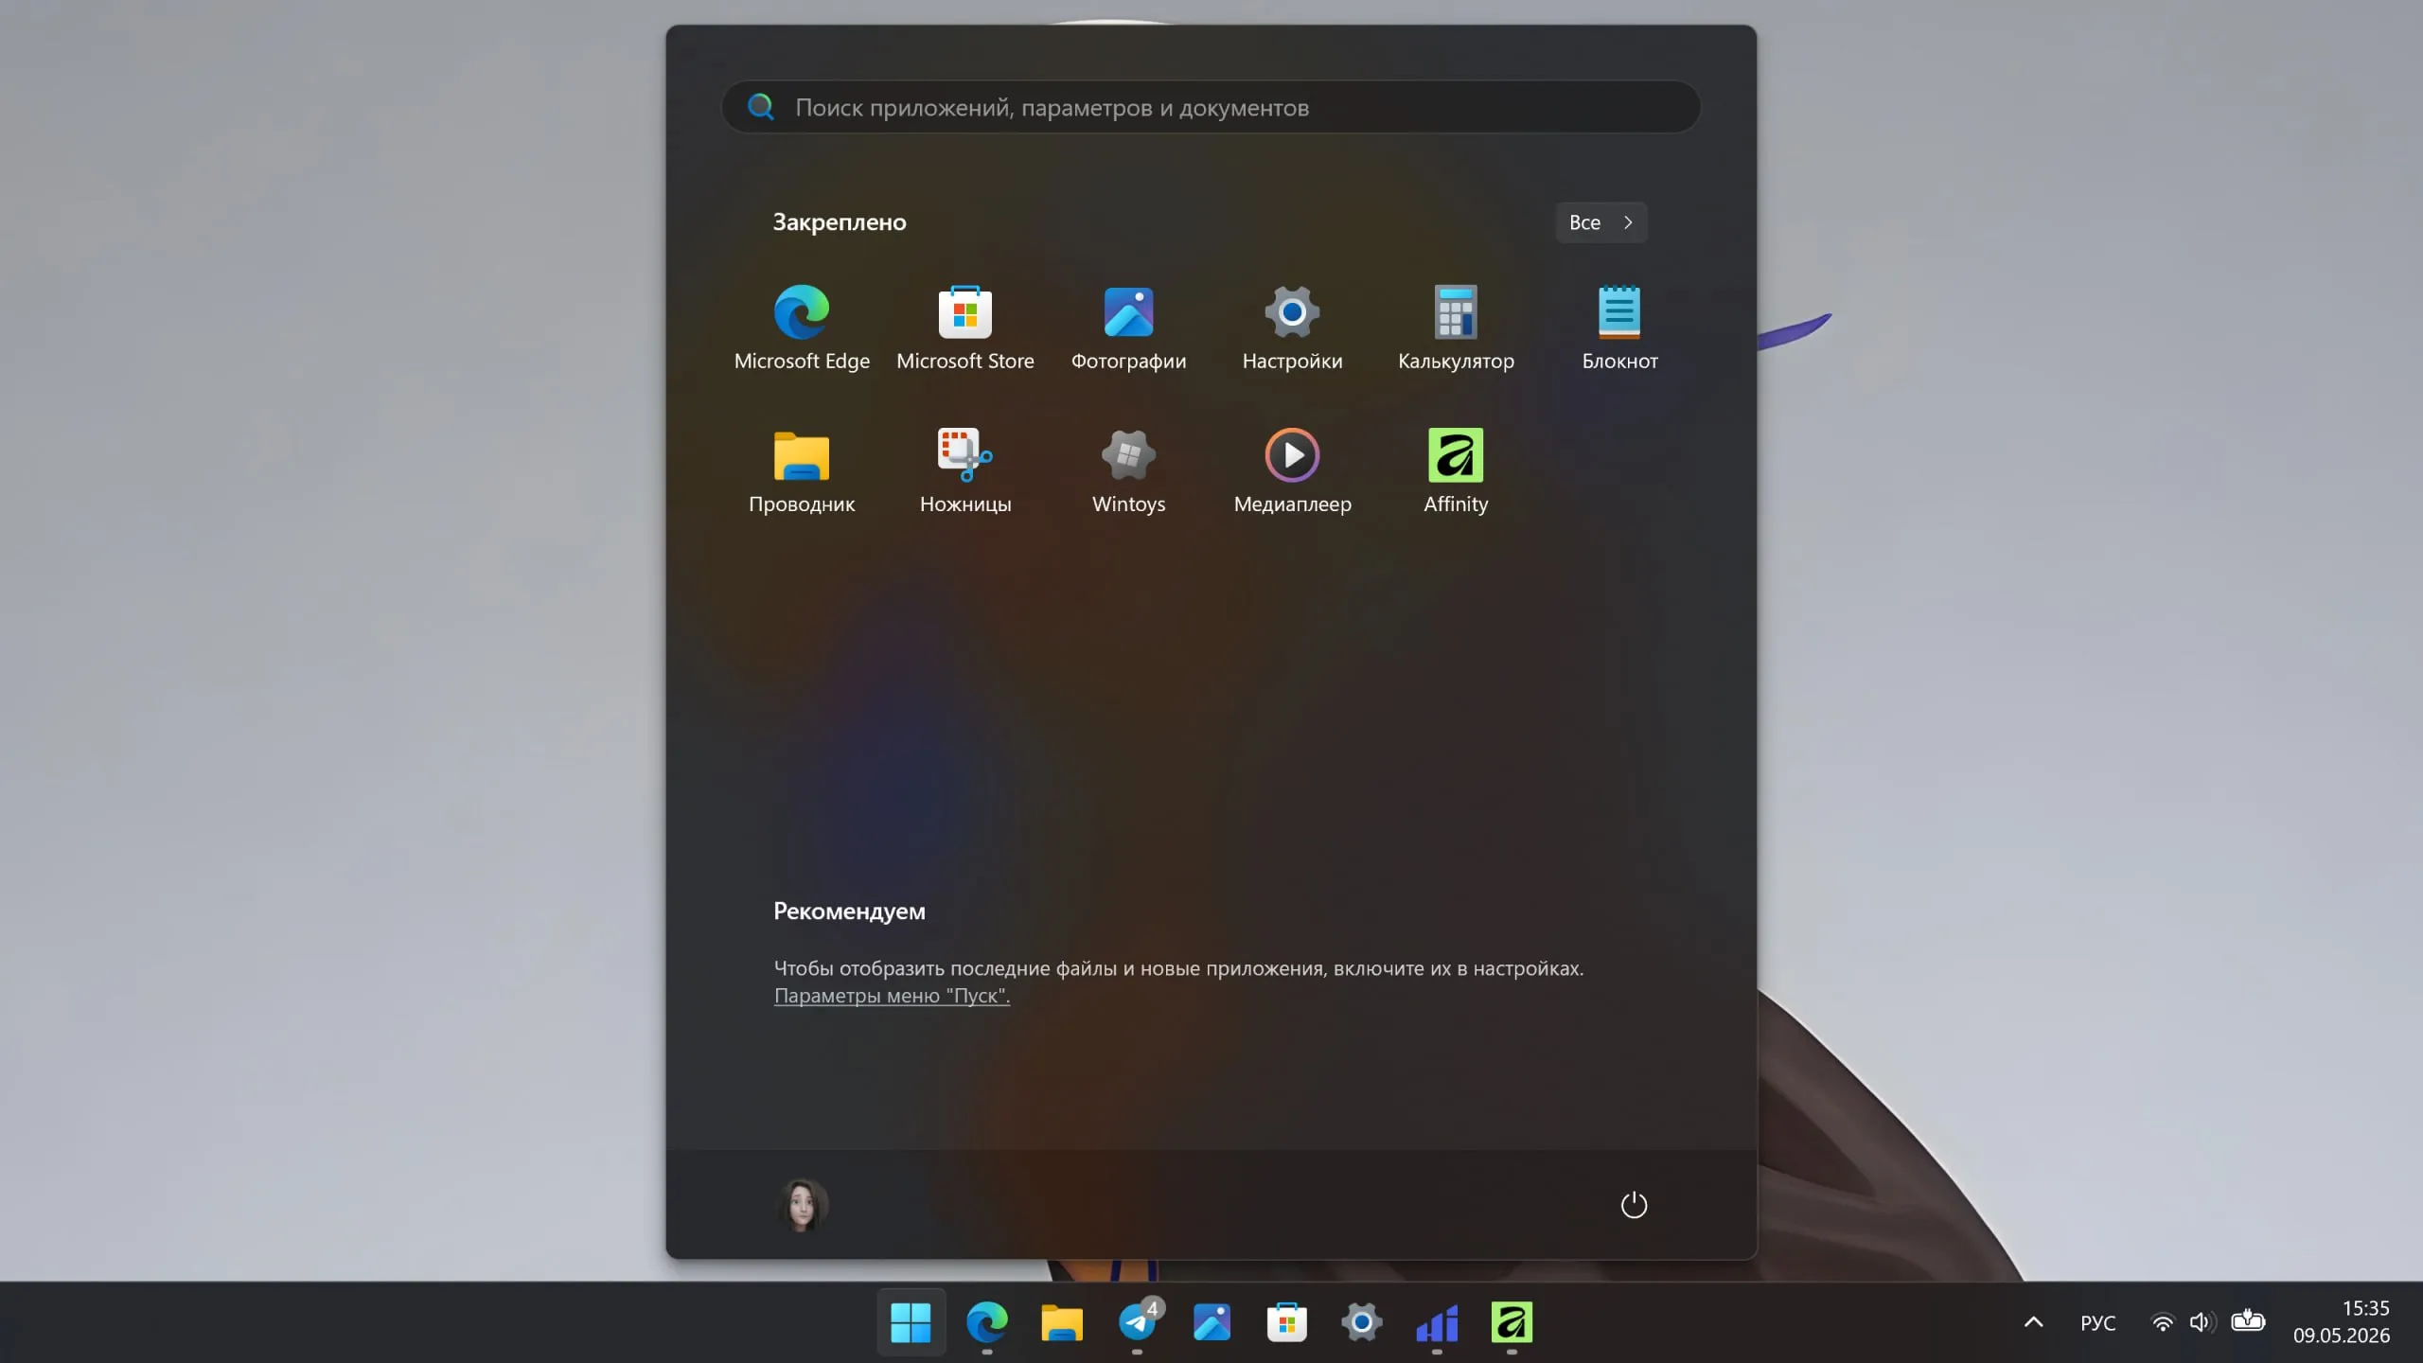This screenshot has width=2423, height=1363.
Task: Open pinned Блокнот app
Action: [1619, 327]
